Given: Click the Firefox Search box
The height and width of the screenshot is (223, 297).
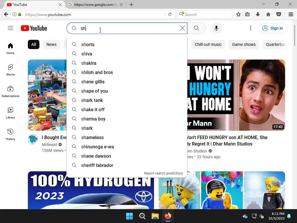Looking at the screenshot, I should point(204,15).
